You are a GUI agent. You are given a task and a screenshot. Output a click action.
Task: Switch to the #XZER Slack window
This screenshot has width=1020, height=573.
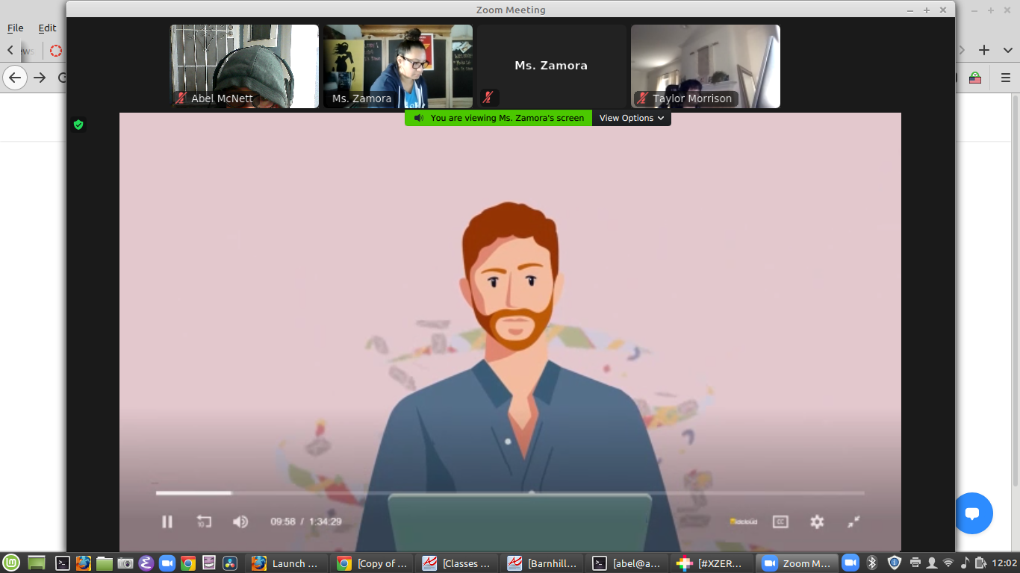coord(712,563)
